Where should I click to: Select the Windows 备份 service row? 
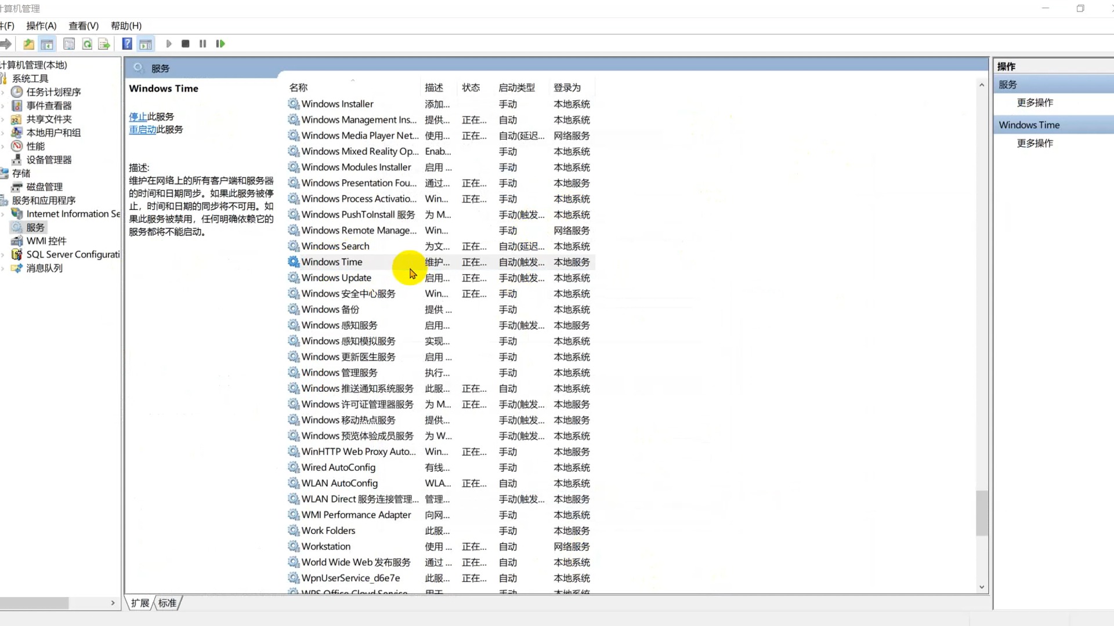point(441,310)
